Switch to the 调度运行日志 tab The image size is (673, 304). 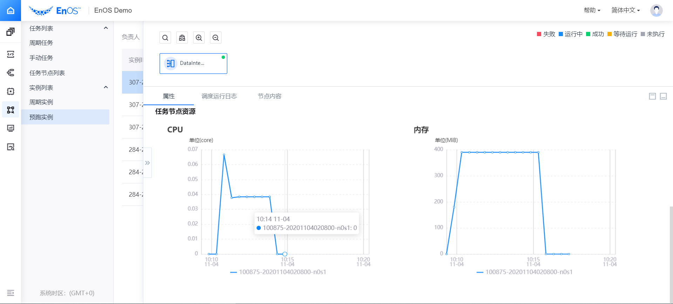219,96
